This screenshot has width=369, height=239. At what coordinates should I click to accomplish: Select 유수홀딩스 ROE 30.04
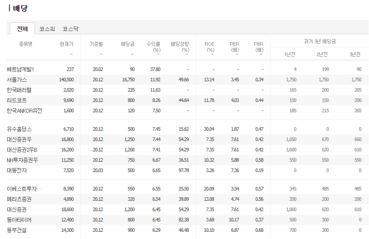point(209,129)
